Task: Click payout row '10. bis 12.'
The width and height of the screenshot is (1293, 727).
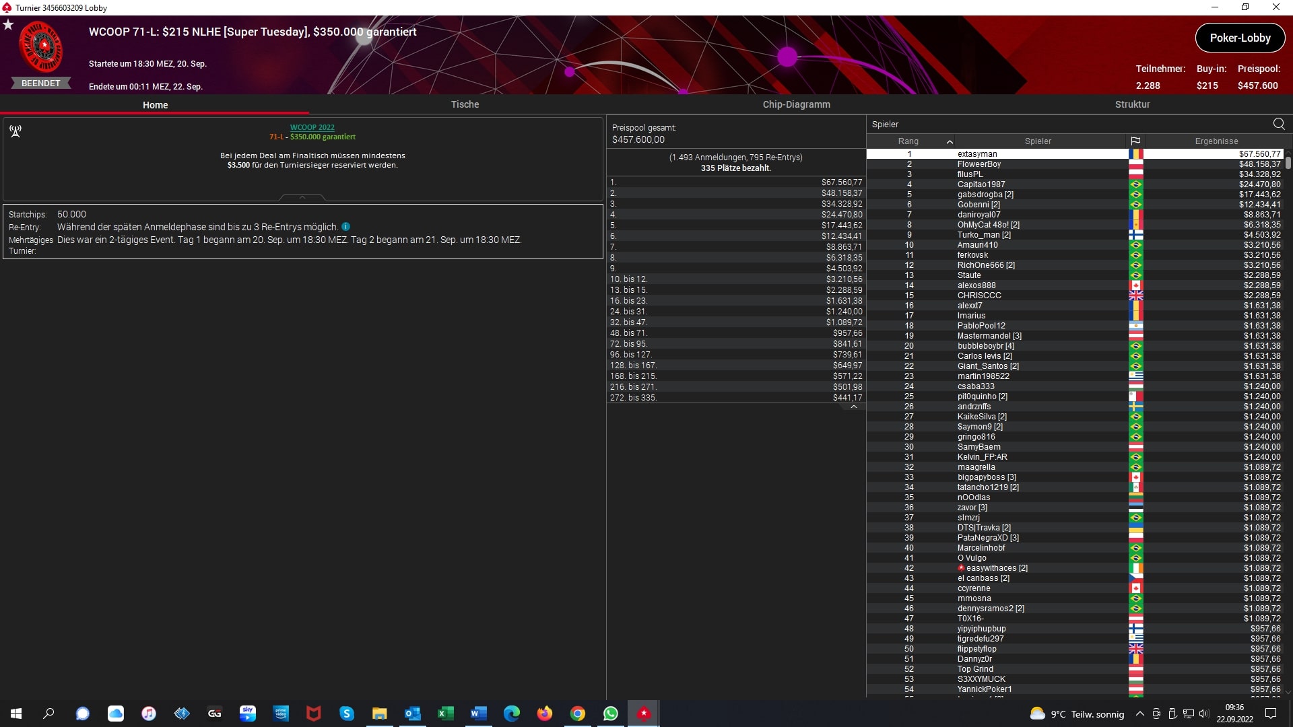Action: click(736, 279)
